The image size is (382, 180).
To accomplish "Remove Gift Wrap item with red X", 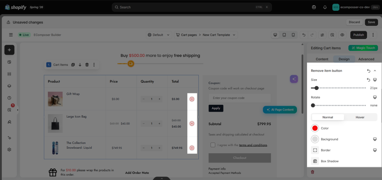I will point(192,99).
